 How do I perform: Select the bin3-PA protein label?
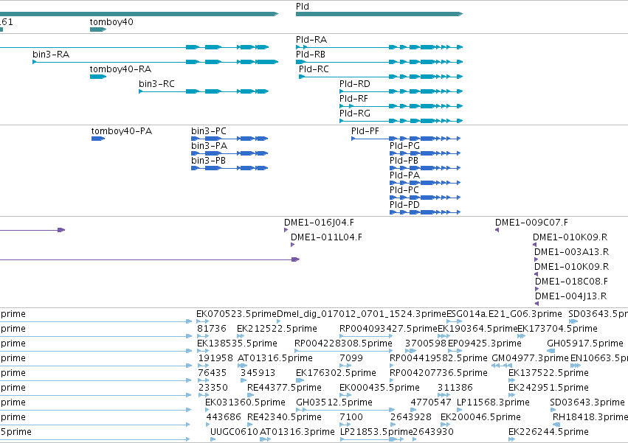pyautogui.click(x=209, y=146)
